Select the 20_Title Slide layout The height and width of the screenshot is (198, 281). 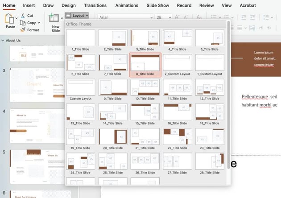point(112,139)
